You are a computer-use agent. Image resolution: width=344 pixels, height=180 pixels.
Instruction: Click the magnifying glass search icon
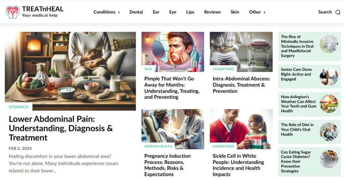click(338, 12)
